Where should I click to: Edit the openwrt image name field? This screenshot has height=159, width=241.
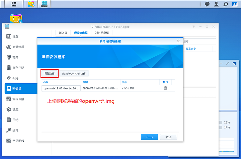(x=61, y=88)
